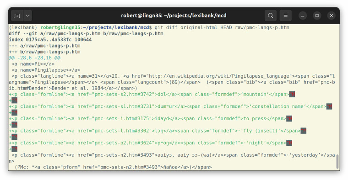The width and height of the screenshot is (348, 180).
Task: Click the ^M marker after 'mountain' line
Action: [292, 95]
